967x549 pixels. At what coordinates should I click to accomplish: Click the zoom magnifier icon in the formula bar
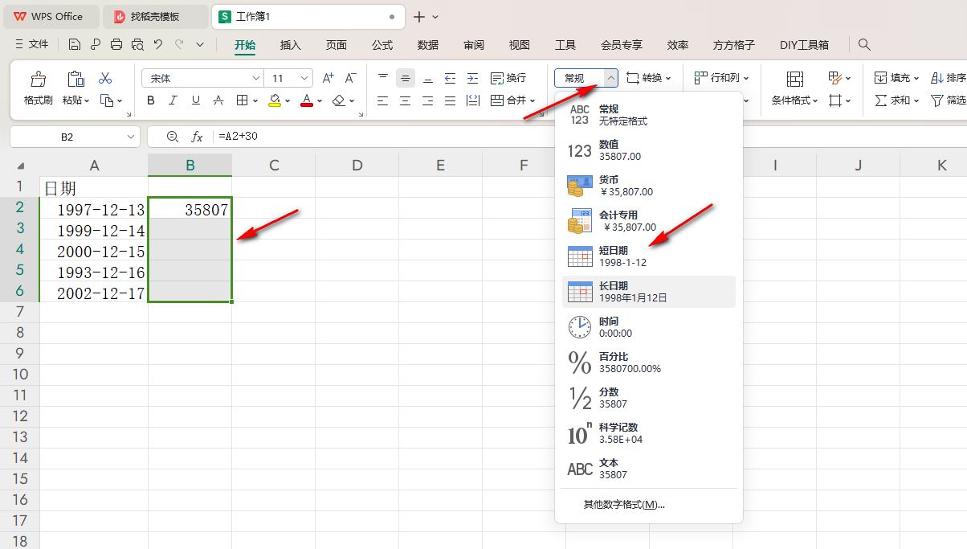coord(172,137)
